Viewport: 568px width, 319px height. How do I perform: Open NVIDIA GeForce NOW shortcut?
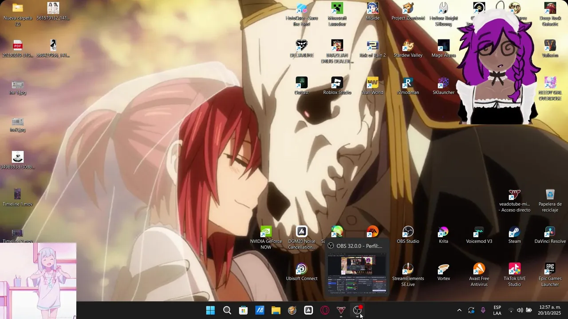(266, 238)
